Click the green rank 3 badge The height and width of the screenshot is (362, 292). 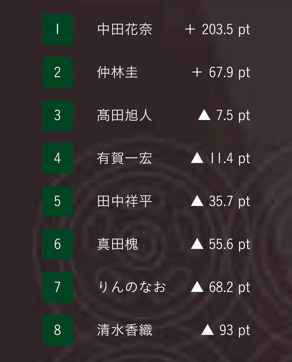click(58, 115)
